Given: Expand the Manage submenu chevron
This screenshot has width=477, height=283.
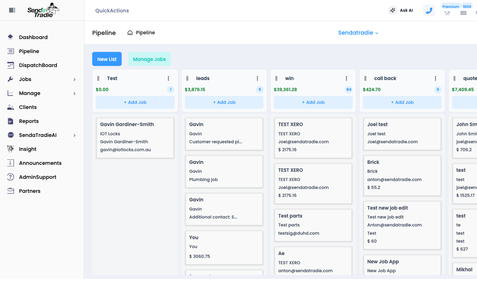Looking at the screenshot, I should pos(74,93).
